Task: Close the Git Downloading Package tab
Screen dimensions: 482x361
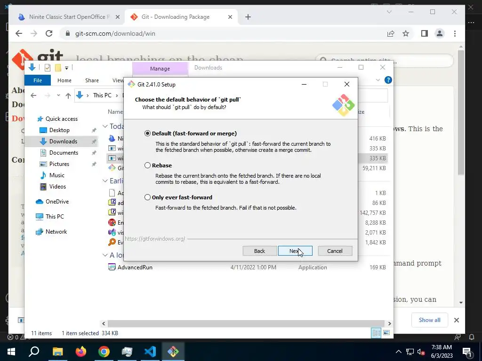Action: tap(230, 17)
